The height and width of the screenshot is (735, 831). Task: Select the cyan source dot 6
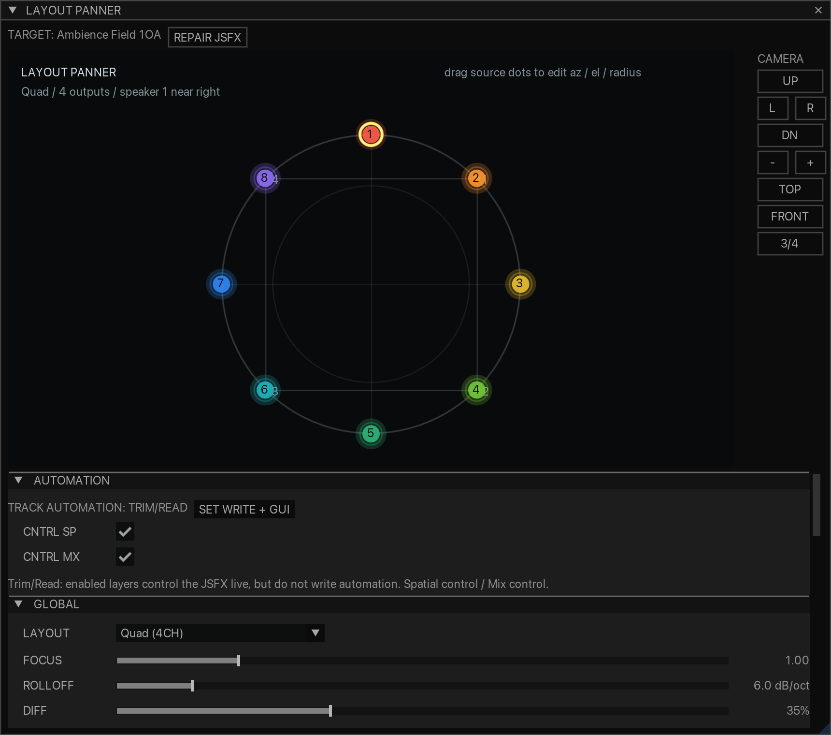tap(265, 390)
